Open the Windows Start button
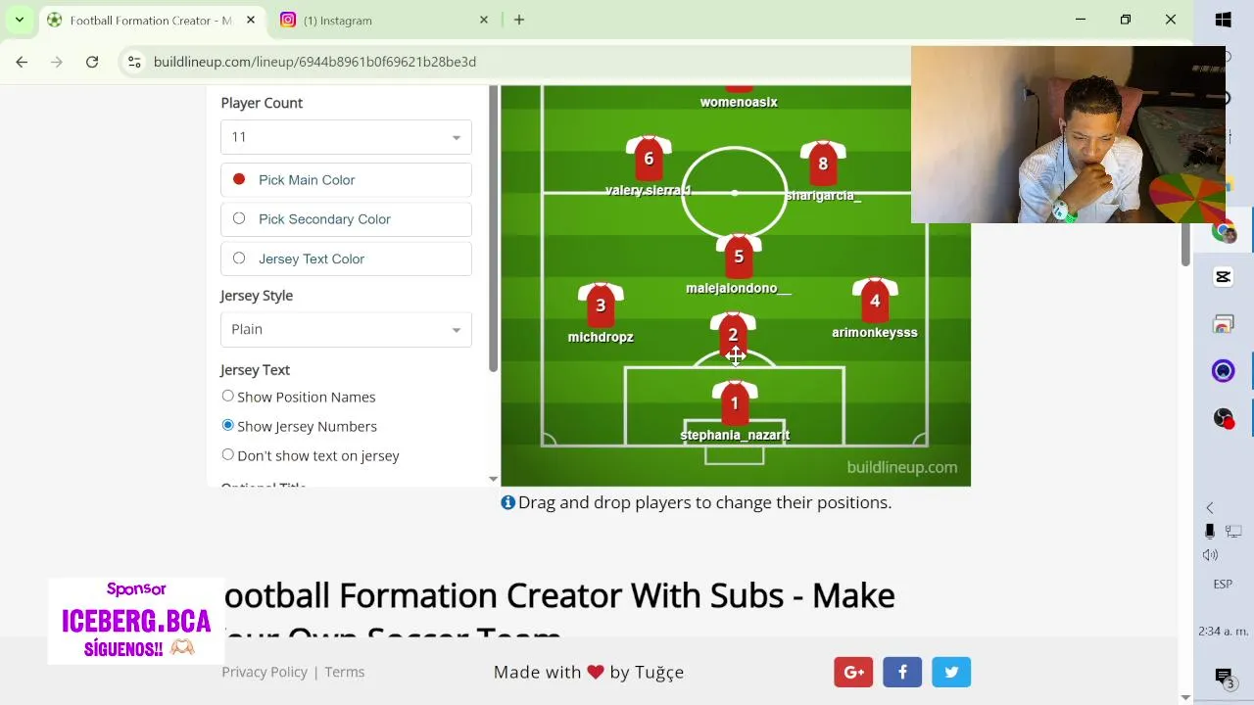Screen dimensions: 1254x705 coord(1224,20)
